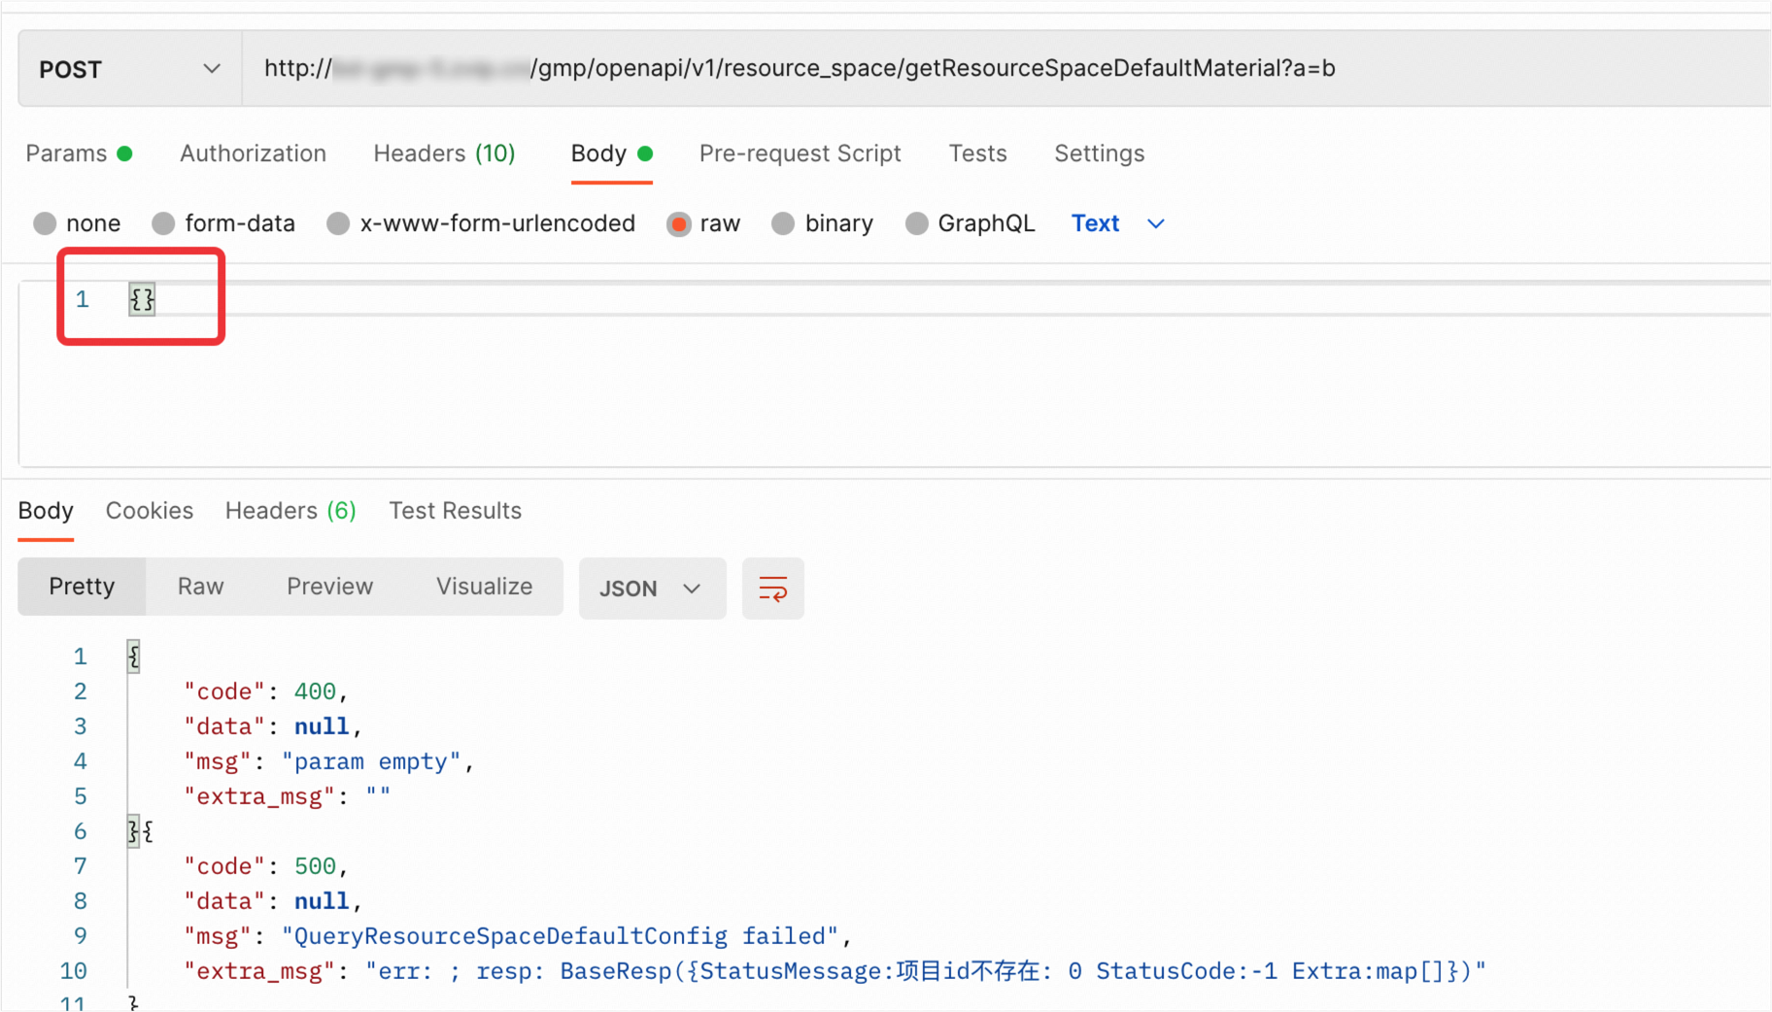Click the request URL field

(1006, 69)
